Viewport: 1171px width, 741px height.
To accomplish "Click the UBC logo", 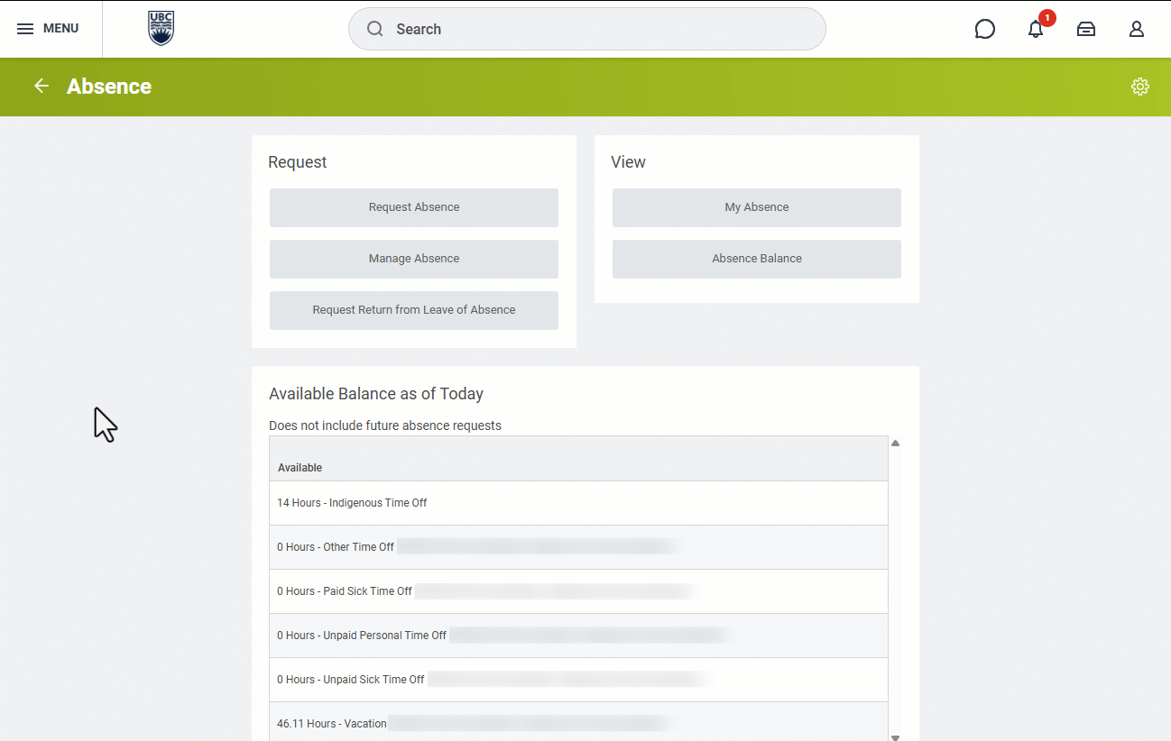I will point(161,29).
